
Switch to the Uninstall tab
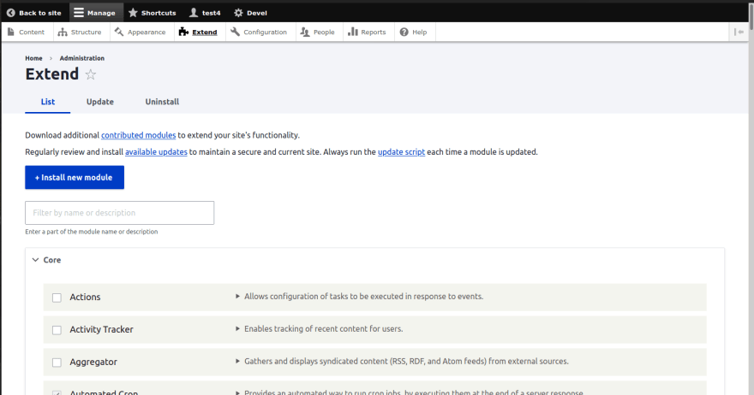point(162,102)
